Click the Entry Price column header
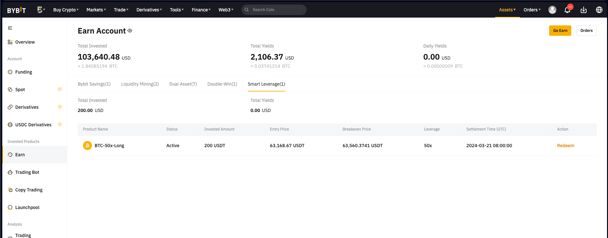This screenshot has height=238, width=608. [x=279, y=129]
